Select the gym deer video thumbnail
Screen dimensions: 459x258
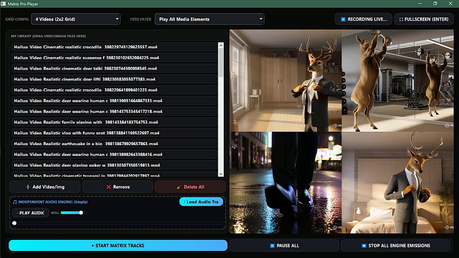coord(398,81)
